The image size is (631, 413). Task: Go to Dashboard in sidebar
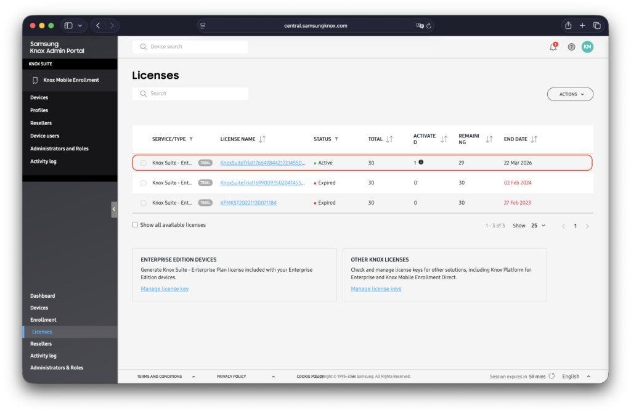(43, 296)
